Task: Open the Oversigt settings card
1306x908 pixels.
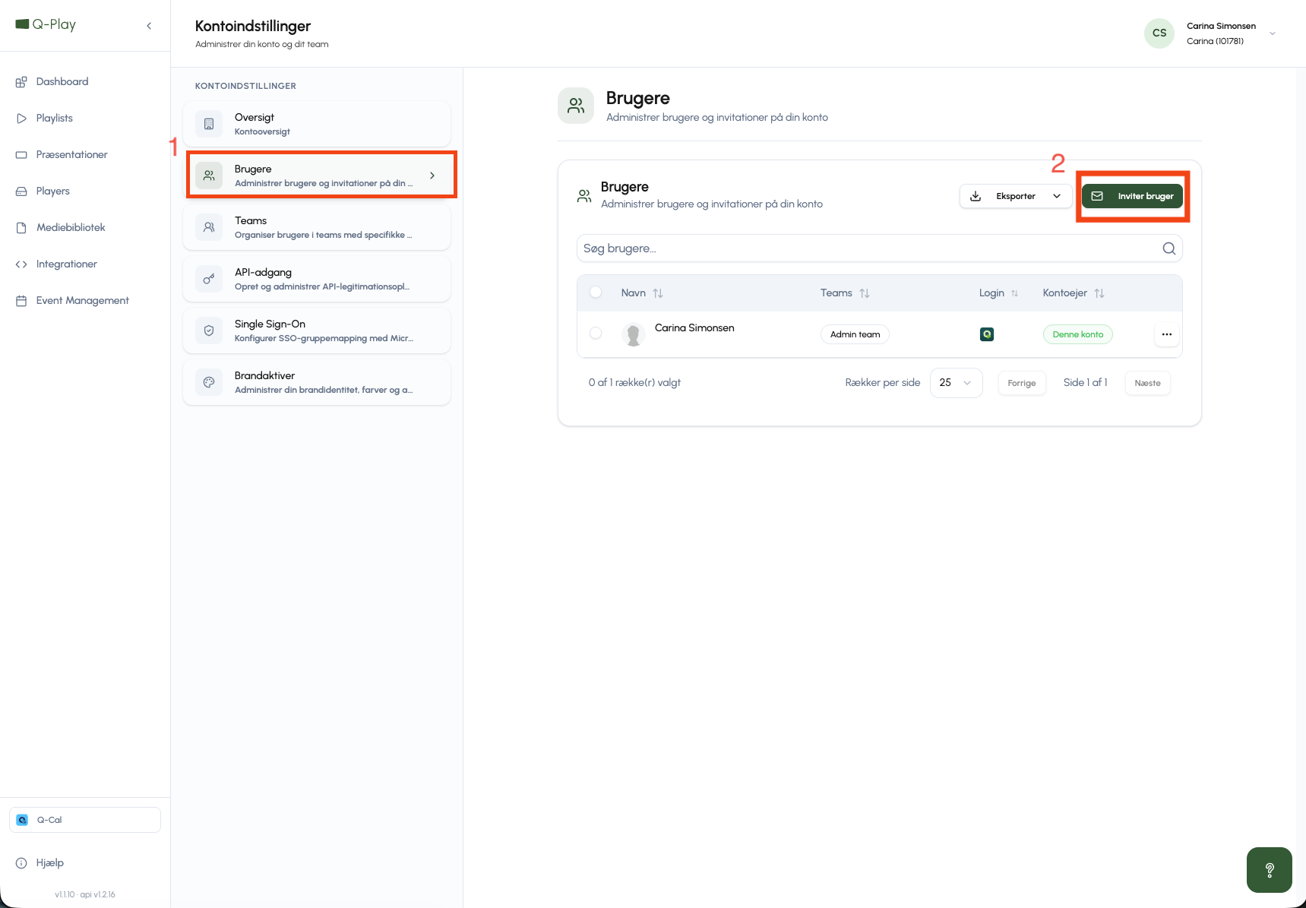Action: click(317, 124)
